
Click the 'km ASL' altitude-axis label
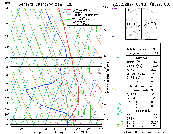106,5
